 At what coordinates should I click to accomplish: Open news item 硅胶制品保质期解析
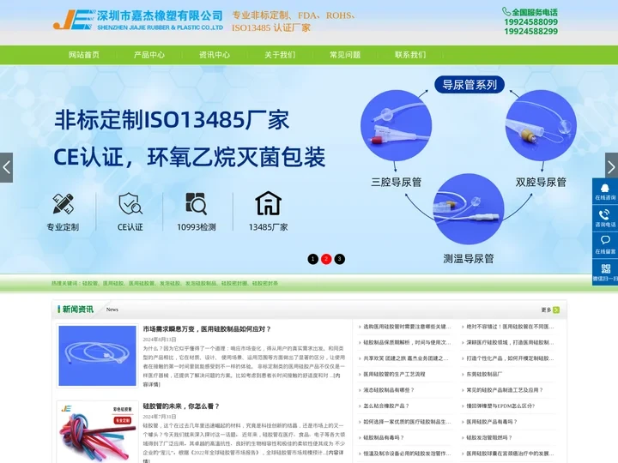pyautogui.click(x=407, y=342)
